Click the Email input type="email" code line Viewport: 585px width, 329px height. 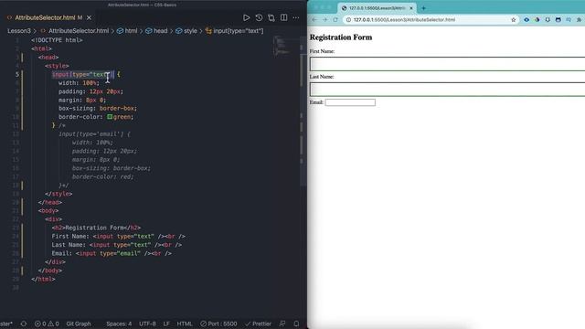[x=112, y=253]
